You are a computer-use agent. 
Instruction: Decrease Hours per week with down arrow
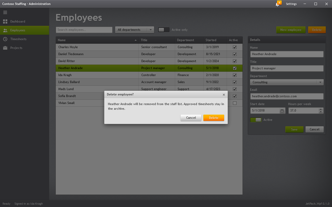coord(321,112)
